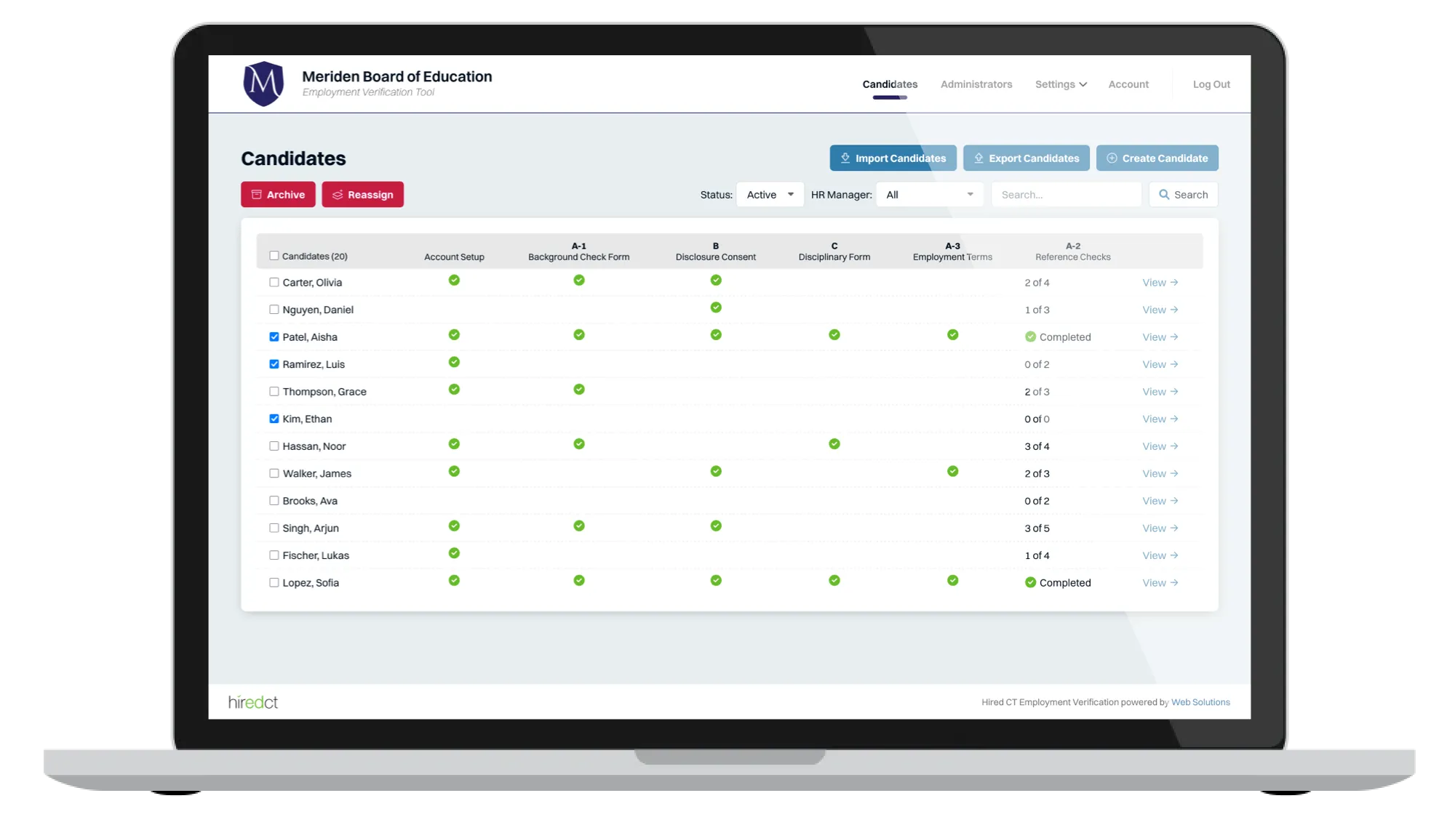1455x817 pixels.
Task: Click the Export Candidates upload icon
Action: 978,158
